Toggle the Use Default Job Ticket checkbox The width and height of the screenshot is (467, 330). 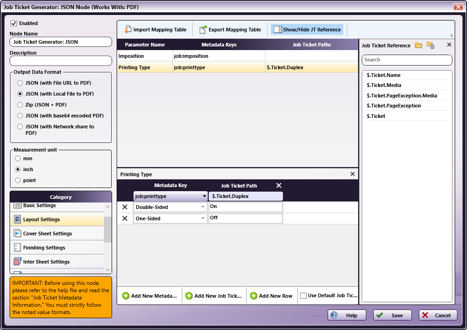[303, 295]
